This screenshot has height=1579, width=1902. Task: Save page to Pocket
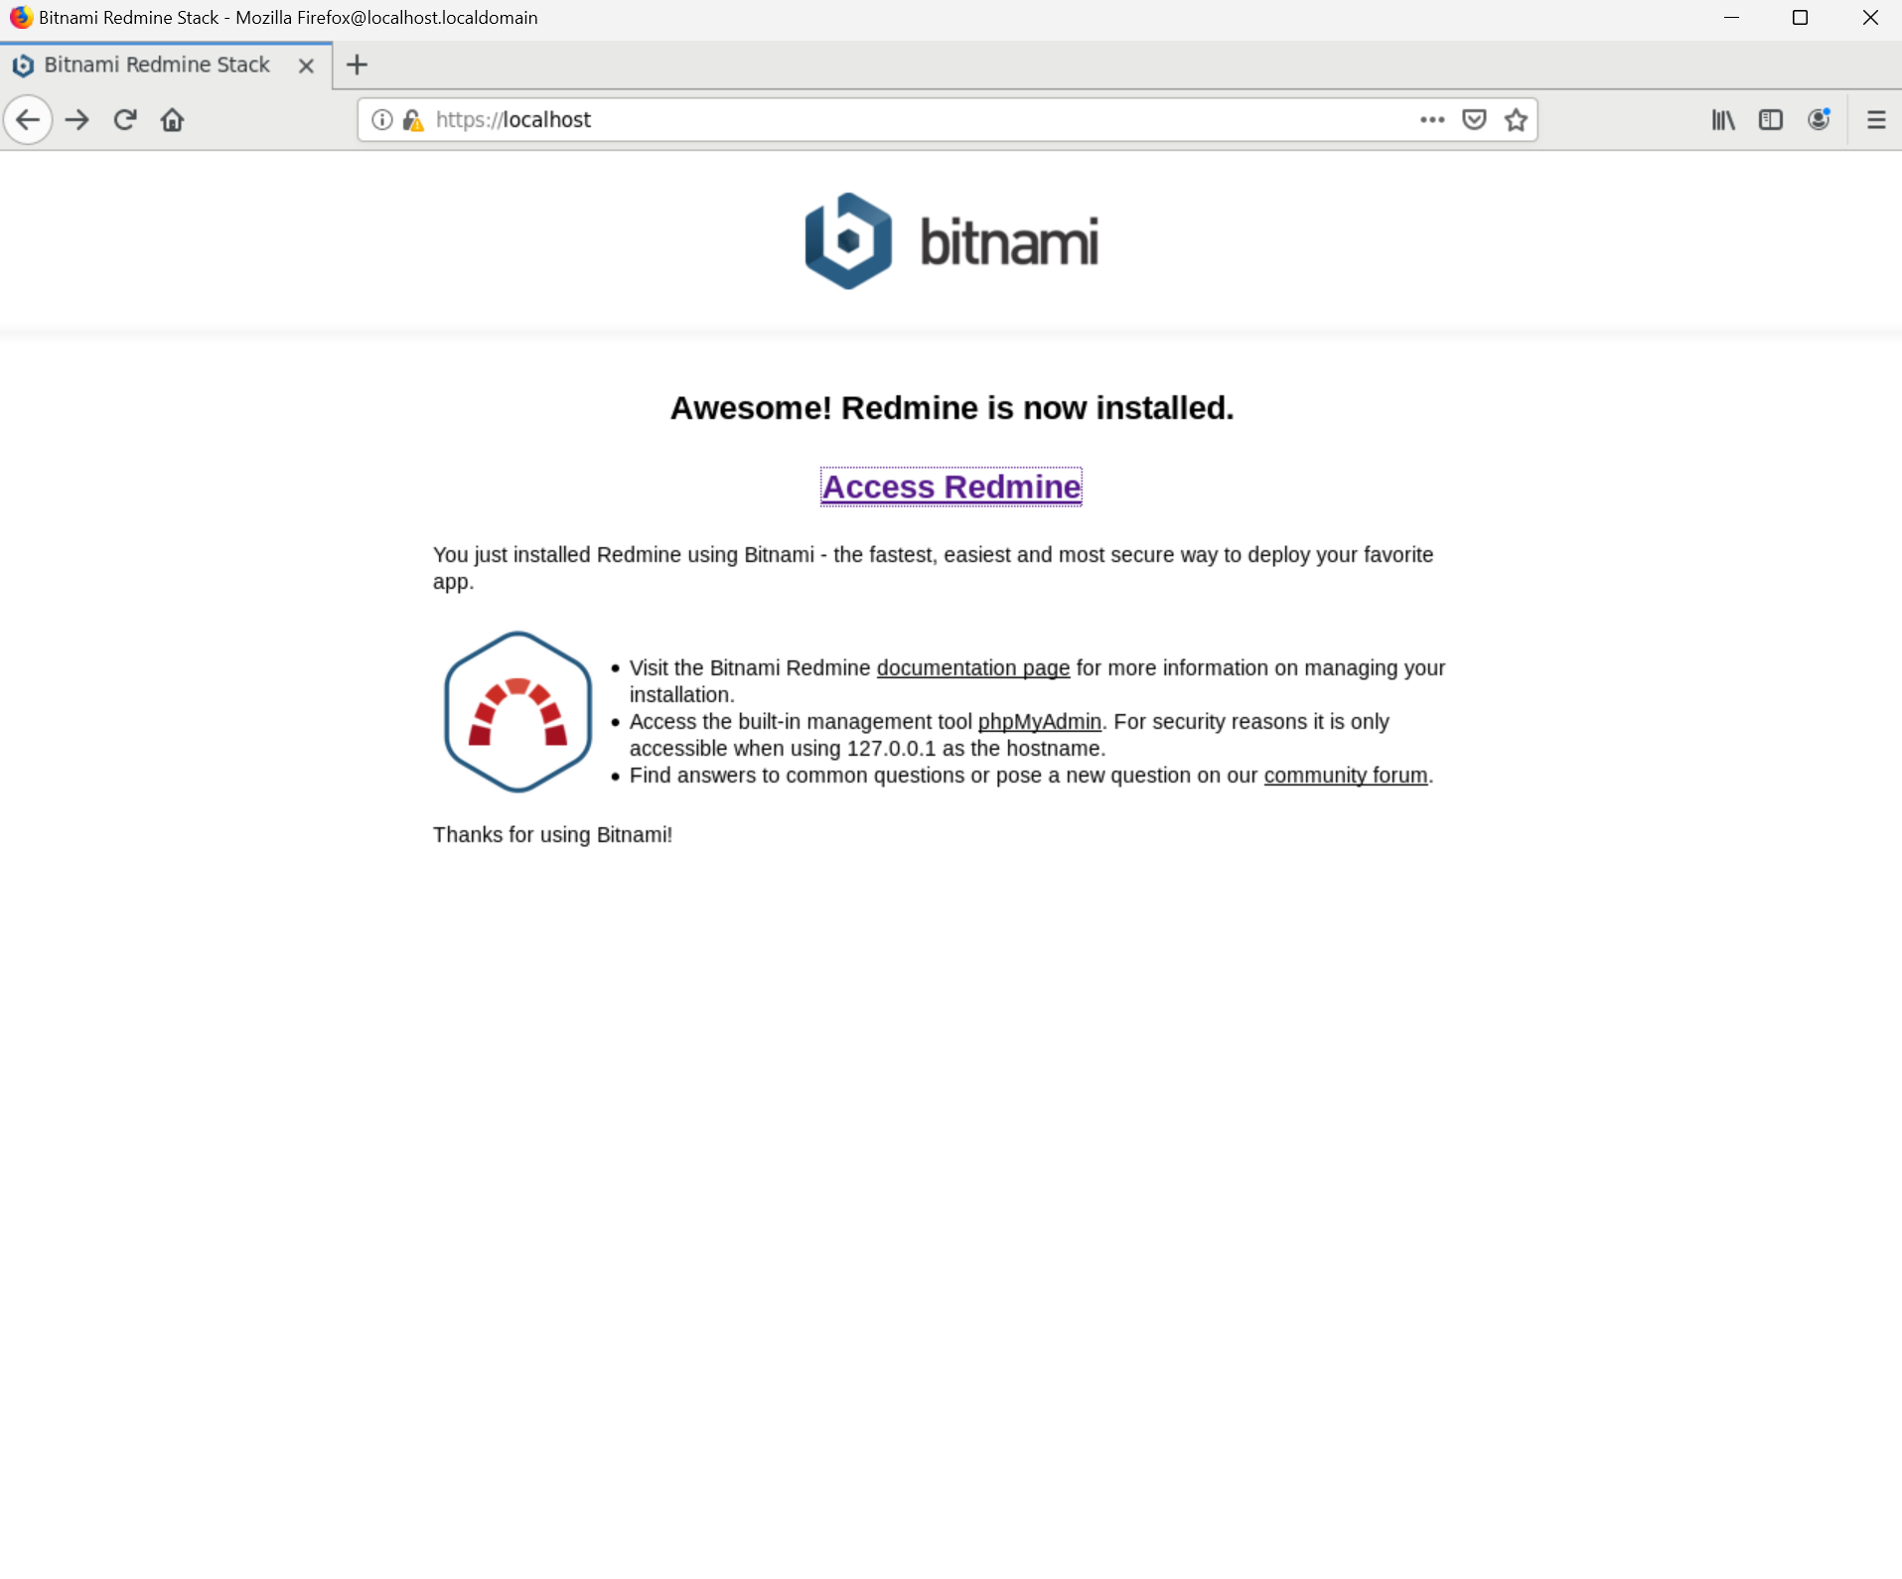(x=1474, y=120)
